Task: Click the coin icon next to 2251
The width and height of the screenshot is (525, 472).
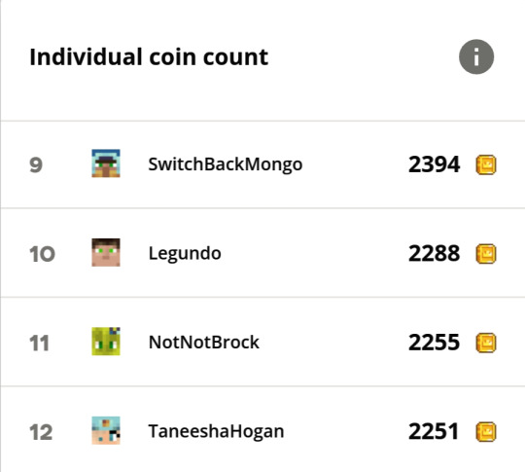Action: [x=486, y=432]
